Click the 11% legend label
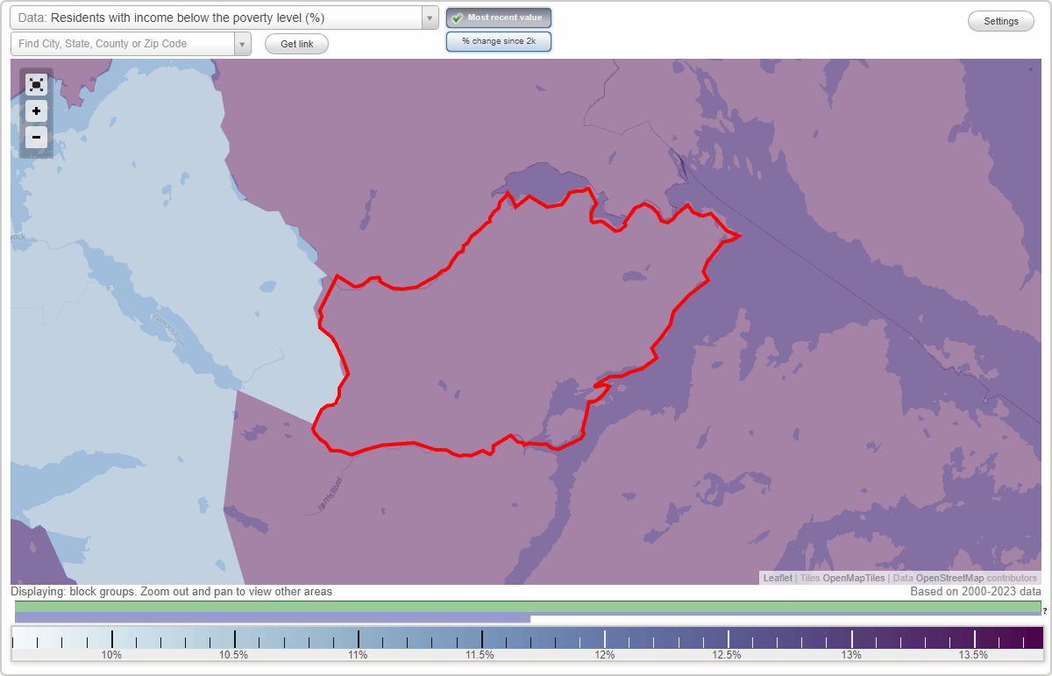This screenshot has height=676, width=1052. [x=358, y=655]
